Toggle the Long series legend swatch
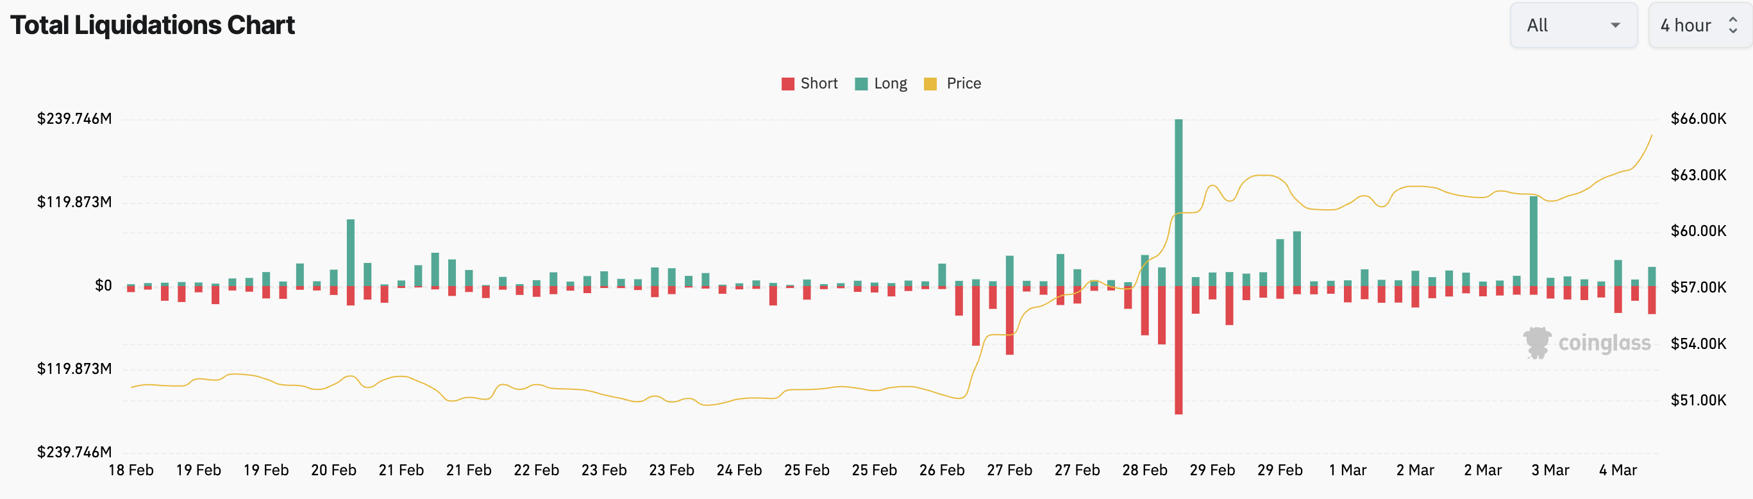The image size is (1753, 499). [861, 84]
